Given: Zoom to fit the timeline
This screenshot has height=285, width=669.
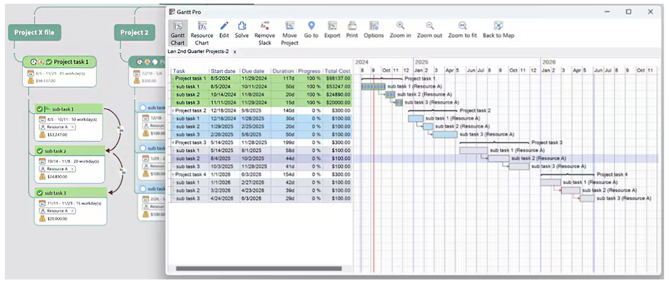Looking at the screenshot, I should click(462, 30).
